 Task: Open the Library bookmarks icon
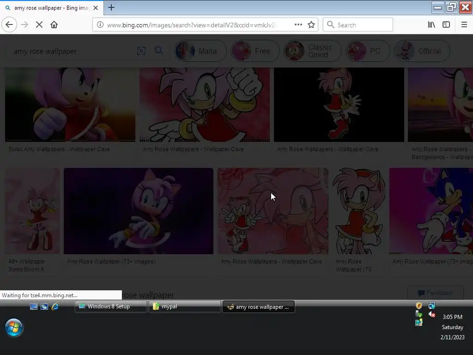click(431, 25)
